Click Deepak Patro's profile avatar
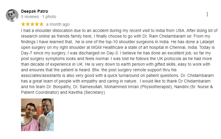The width and height of the screenshot is (221, 139). point(12,15)
